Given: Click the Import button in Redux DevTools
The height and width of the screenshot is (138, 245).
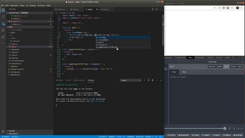Looking at the screenshot, I should click(206, 135).
